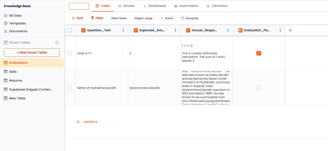This screenshot has width=328, height=151.
Task: Open the Expected_Answer column options menu
Action: [176, 30]
